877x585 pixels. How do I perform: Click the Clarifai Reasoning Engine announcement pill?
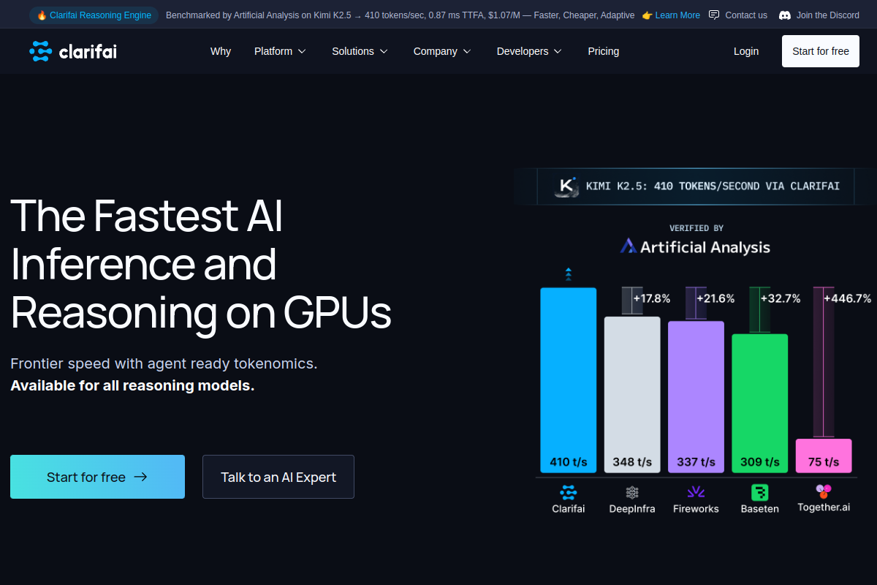coord(94,15)
